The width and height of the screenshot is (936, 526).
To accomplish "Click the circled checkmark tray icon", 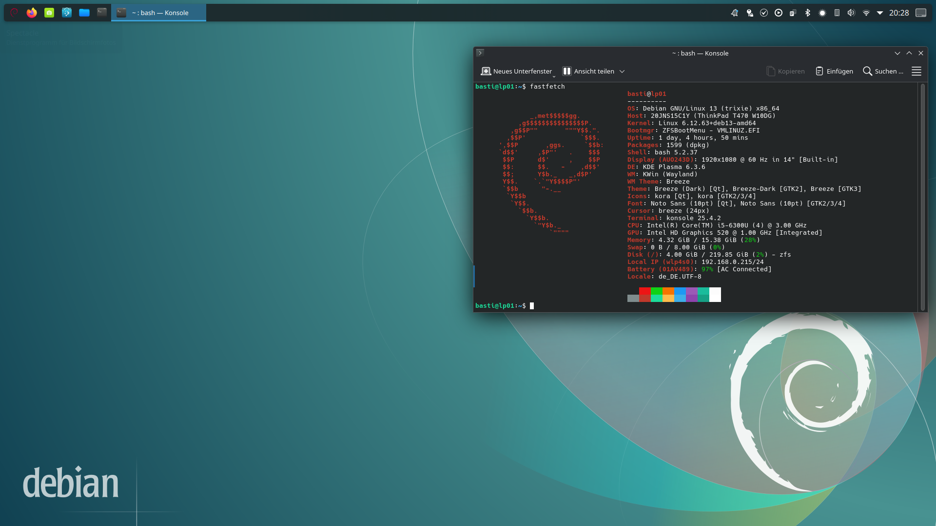I will point(764,13).
